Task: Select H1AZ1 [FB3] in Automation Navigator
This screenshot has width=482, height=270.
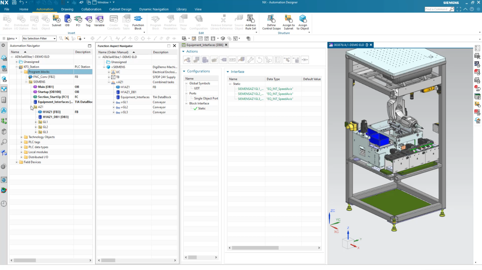Action: point(52,112)
